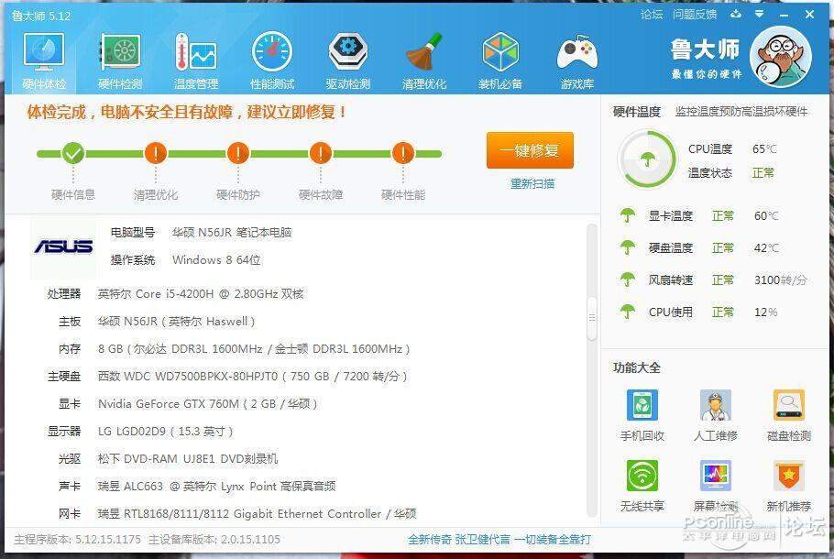Screen dimensions: 834x559
Task: Click the CPU temperature gauge circle
Action: (647, 159)
